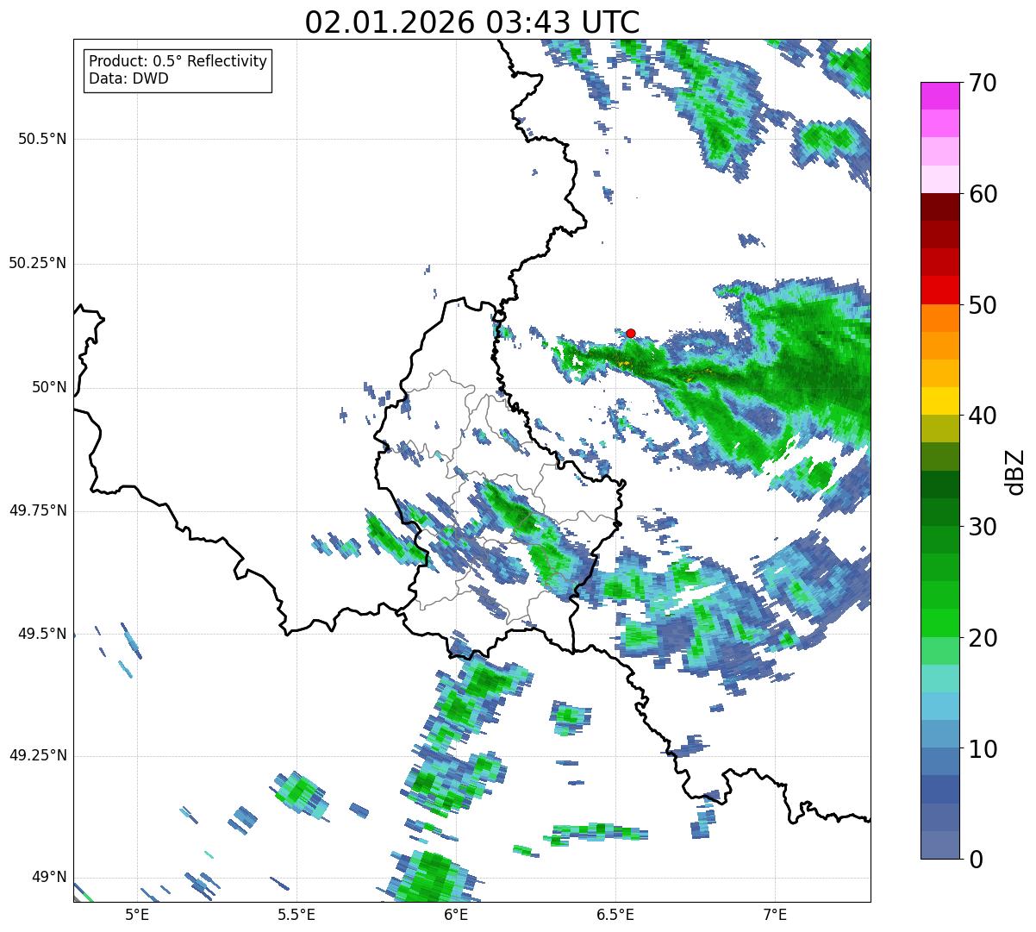Click the bright green 20 dBZ swatch

(939, 623)
